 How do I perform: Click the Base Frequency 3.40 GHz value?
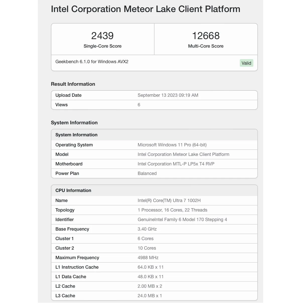(x=147, y=229)
